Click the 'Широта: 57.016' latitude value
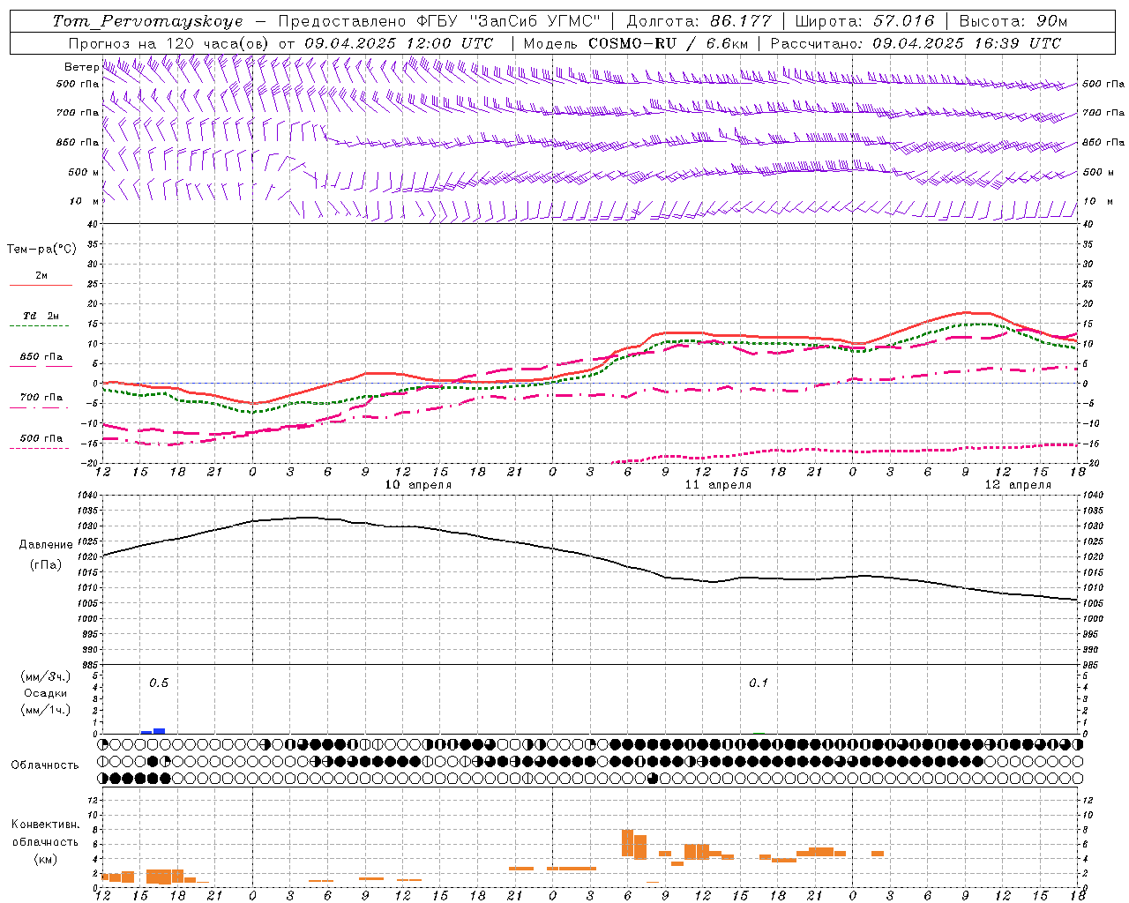The image size is (1129, 903). [x=864, y=21]
